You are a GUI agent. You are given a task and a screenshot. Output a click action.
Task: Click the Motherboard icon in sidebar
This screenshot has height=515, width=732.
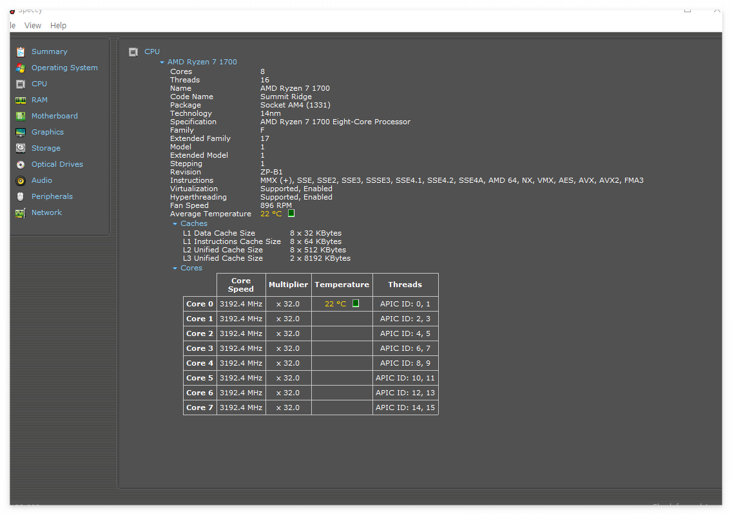coord(21,116)
